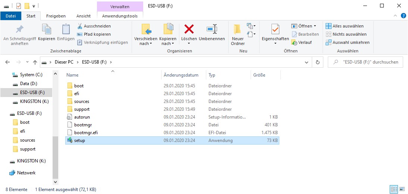Viewport: 408px width, 194px height.
Task: Switch to large icons view
Action: (402, 189)
